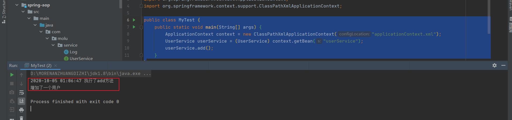Collapse the service package folder
This screenshot has height=120, width=512.
53,45
